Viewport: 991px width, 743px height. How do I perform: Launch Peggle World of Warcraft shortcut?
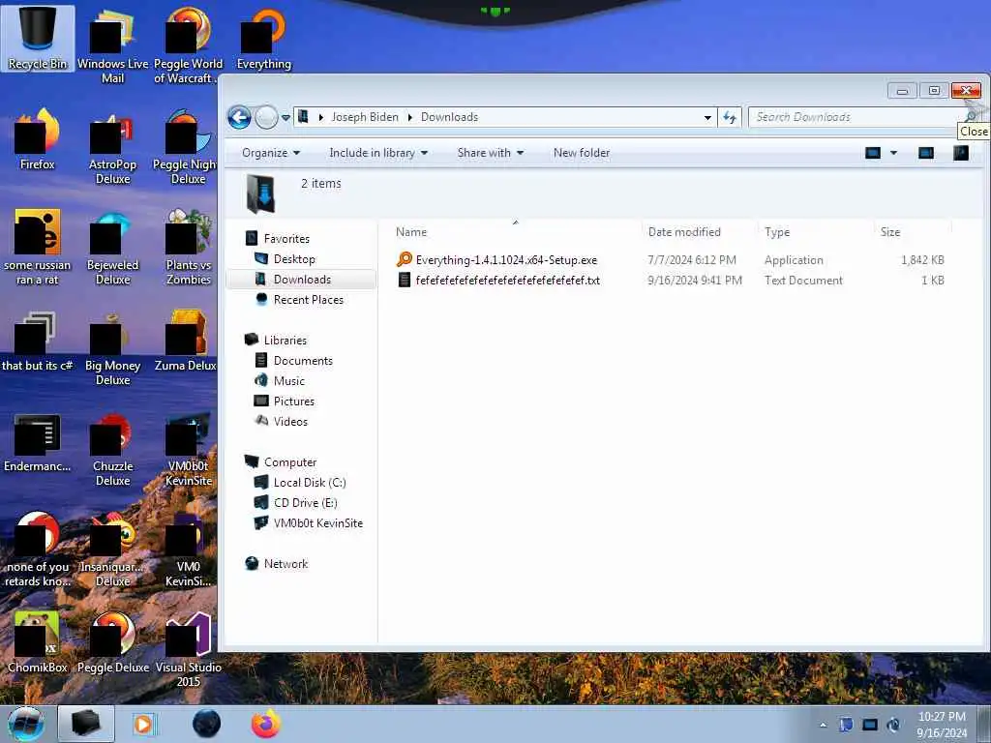click(188, 45)
